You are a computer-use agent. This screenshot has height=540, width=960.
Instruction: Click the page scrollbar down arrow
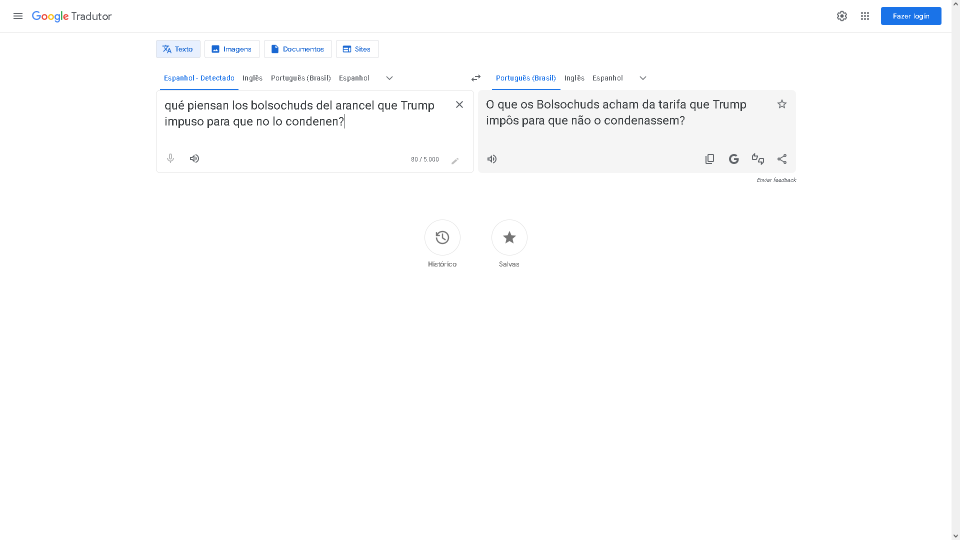(955, 535)
